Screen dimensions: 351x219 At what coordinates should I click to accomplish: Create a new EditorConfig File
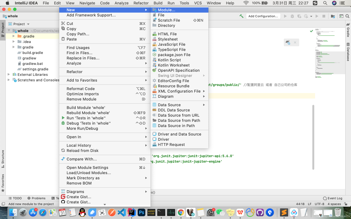(180, 81)
